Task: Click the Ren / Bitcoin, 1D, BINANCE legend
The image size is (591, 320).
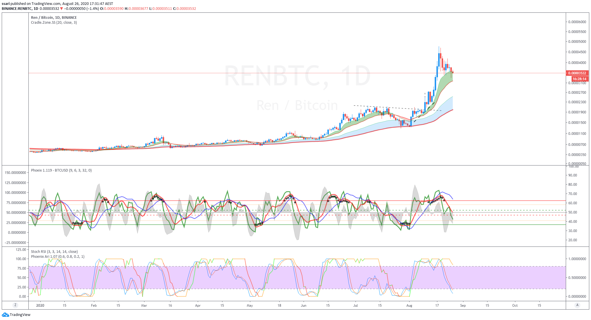Action: coord(54,18)
